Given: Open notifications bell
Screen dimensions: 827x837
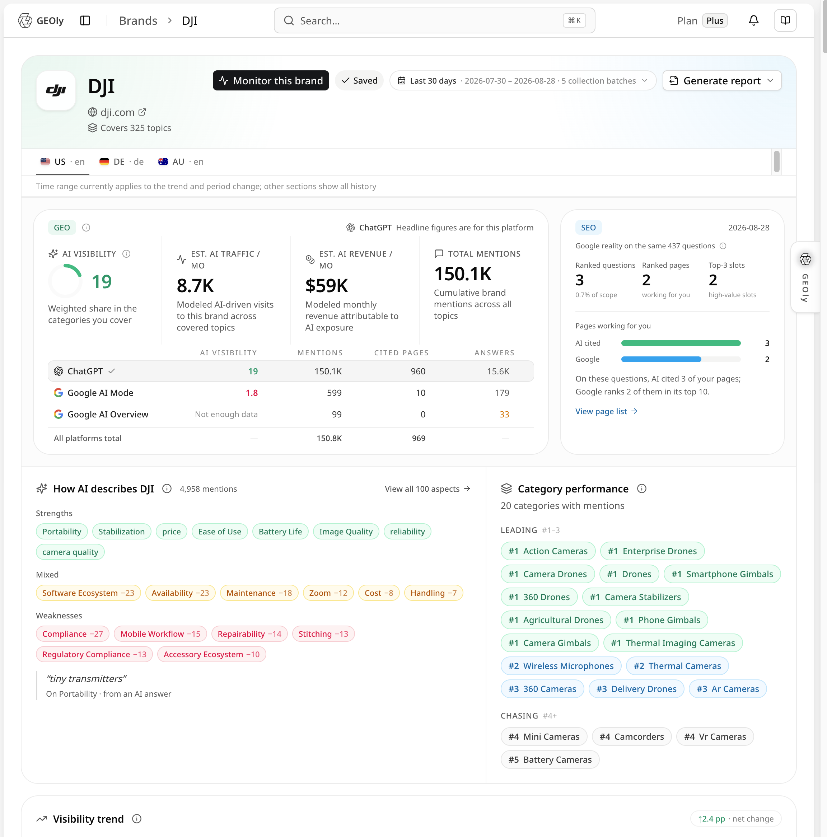Looking at the screenshot, I should point(754,20).
